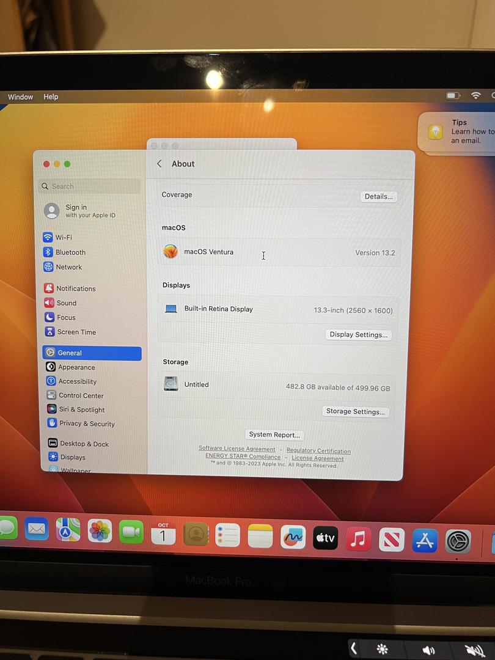This screenshot has height=660, width=495.
Task: Click 'Version 13.2' text
Action: (x=375, y=252)
